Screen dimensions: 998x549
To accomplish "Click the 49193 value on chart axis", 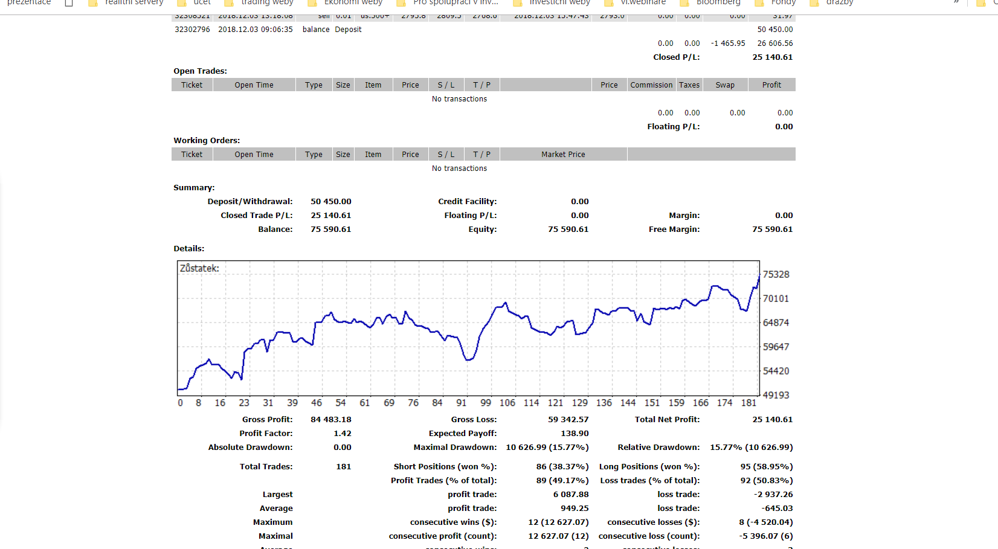I will (x=776, y=395).
